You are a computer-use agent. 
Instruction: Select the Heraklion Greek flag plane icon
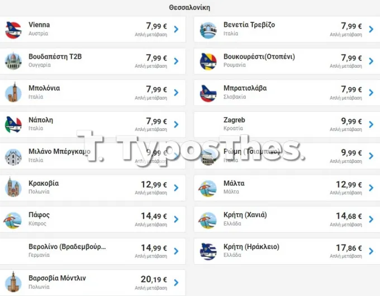[x=208, y=251]
